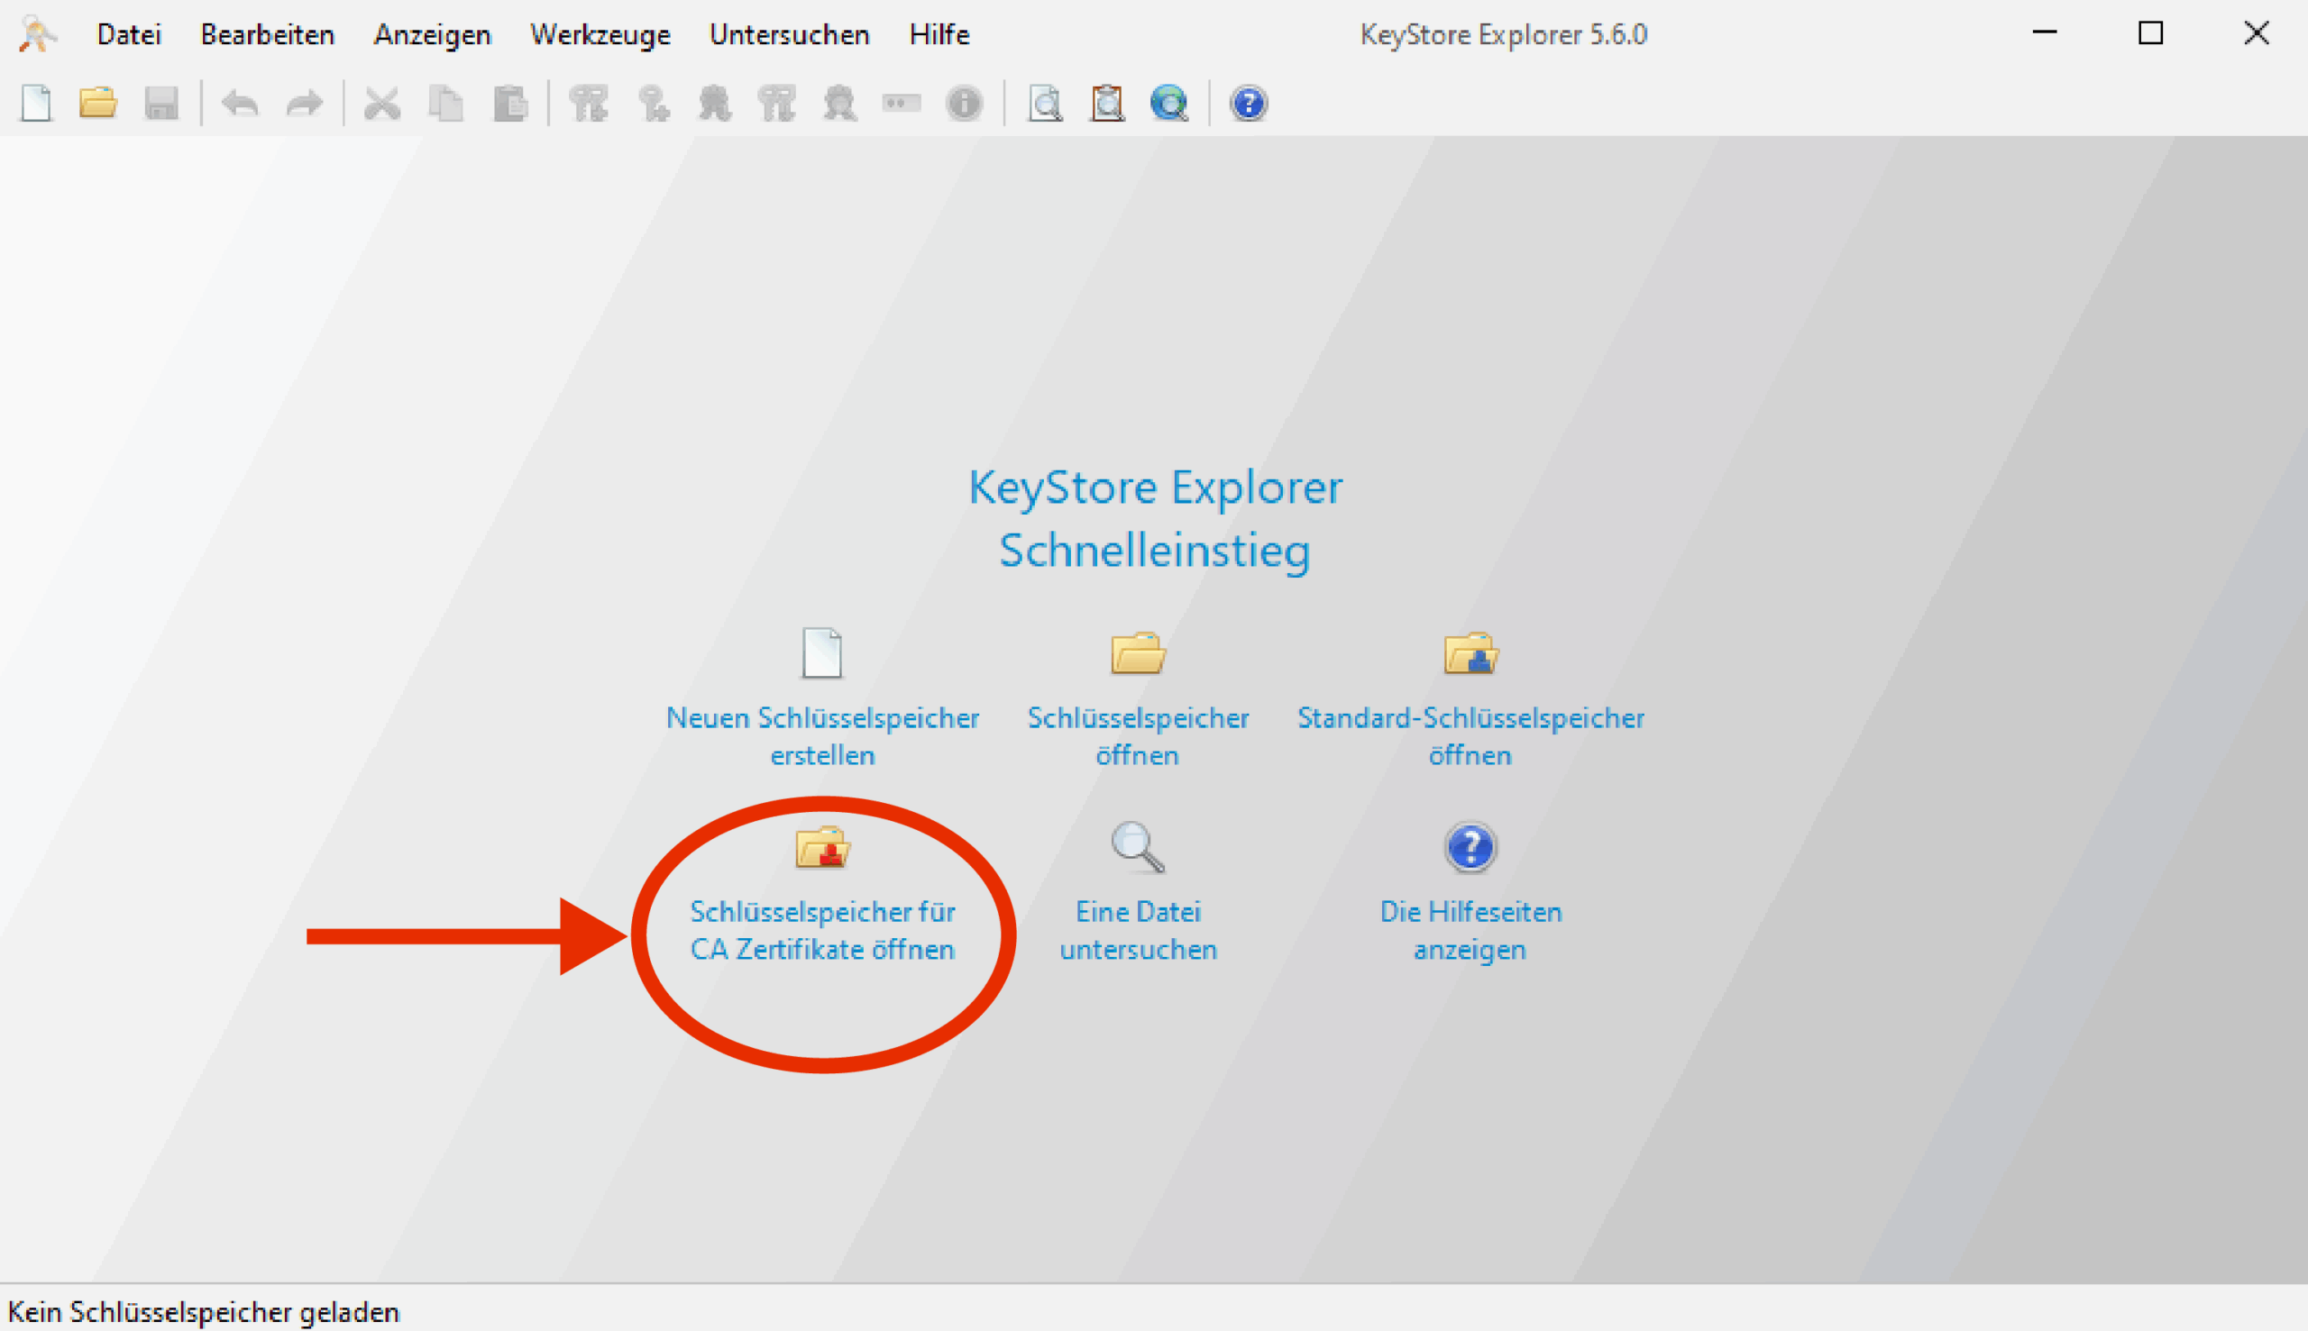Click Schlüsselspeicher öffnen quick start button

(x=1138, y=698)
